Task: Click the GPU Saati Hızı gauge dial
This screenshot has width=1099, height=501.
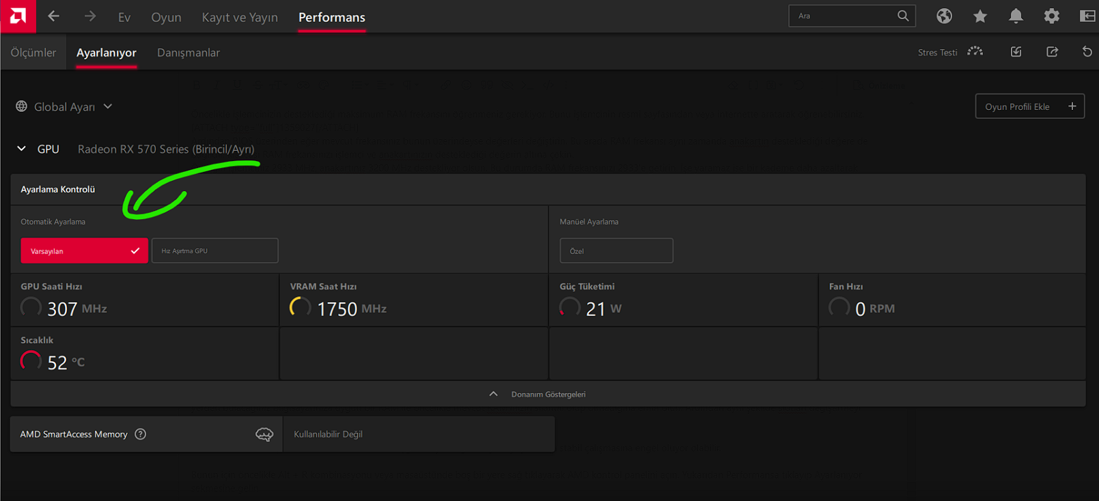Action: pyautogui.click(x=31, y=307)
